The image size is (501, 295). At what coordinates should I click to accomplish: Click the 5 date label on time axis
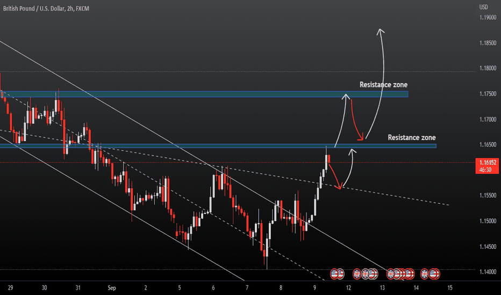coord(180,287)
